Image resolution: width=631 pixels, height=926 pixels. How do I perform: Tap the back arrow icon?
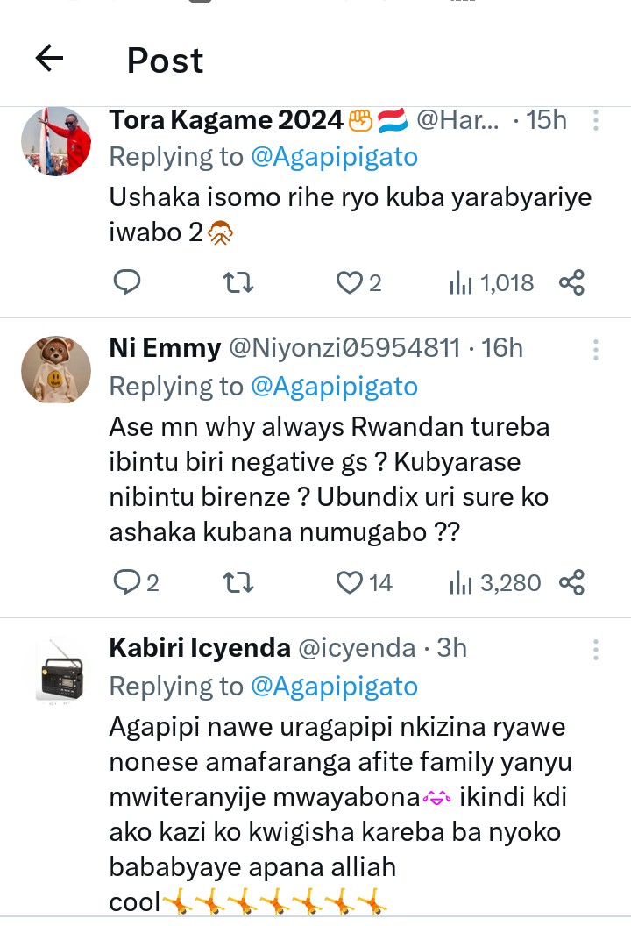(x=50, y=59)
